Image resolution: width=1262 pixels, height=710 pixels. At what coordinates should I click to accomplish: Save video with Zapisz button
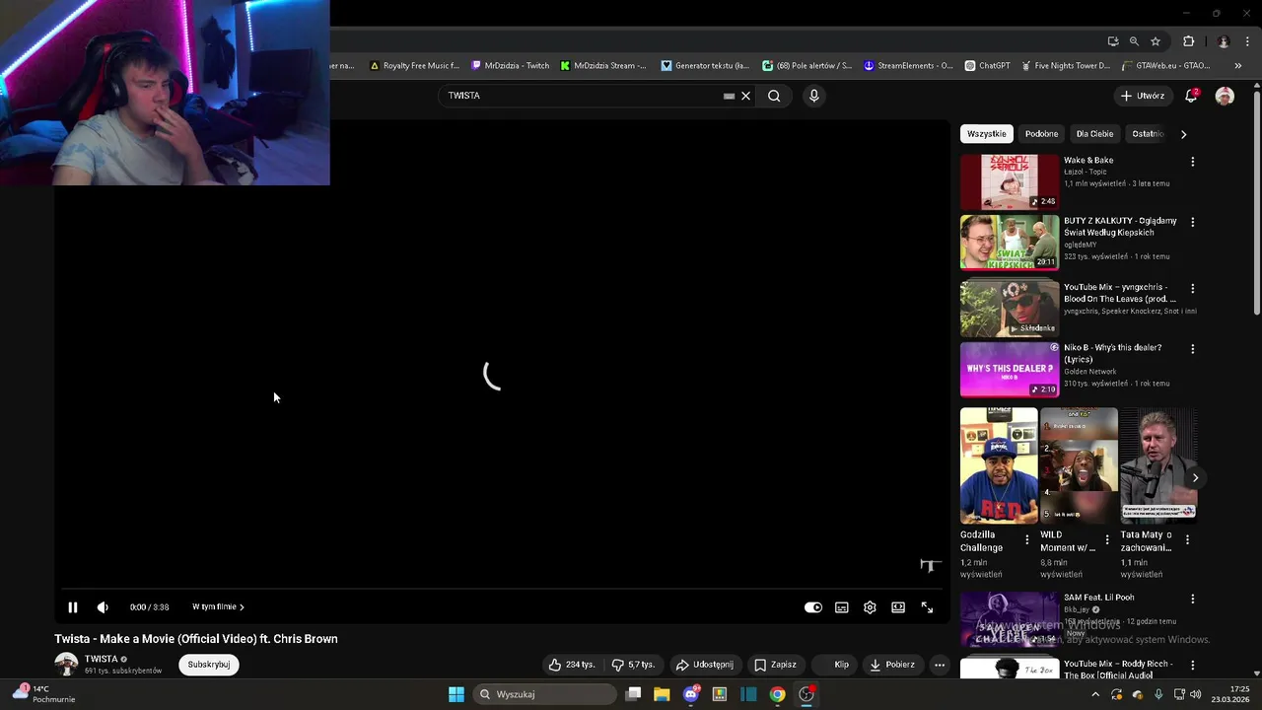[x=775, y=665]
